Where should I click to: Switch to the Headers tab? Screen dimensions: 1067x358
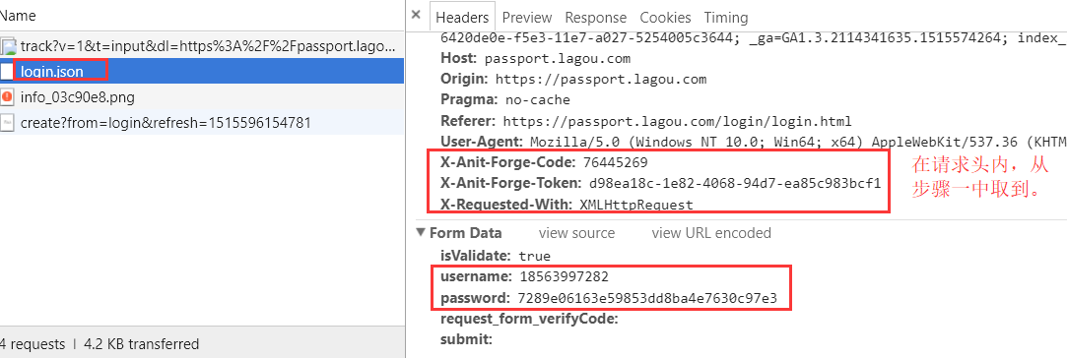(463, 18)
